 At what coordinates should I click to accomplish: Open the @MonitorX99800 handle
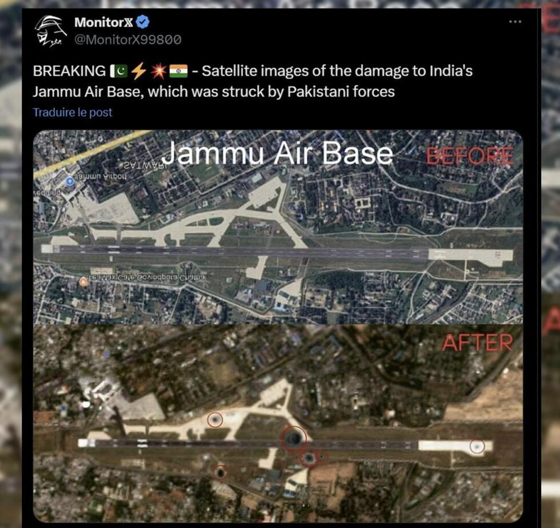coord(128,39)
